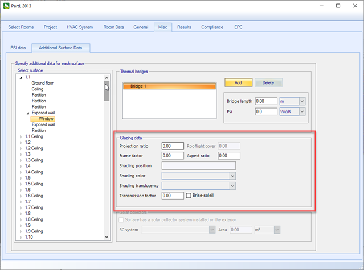Open the Shading translucency dropdown
The width and height of the screenshot is (364, 270).
232,186
